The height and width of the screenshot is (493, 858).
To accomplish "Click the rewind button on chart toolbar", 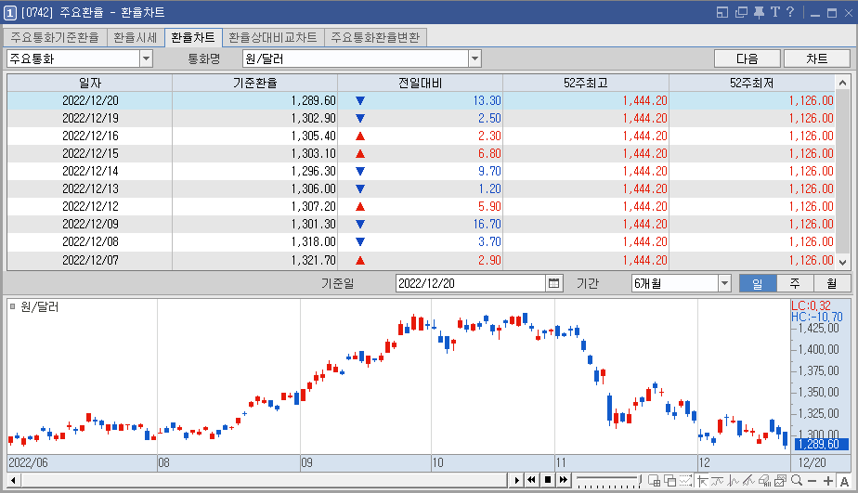I will click(x=531, y=480).
